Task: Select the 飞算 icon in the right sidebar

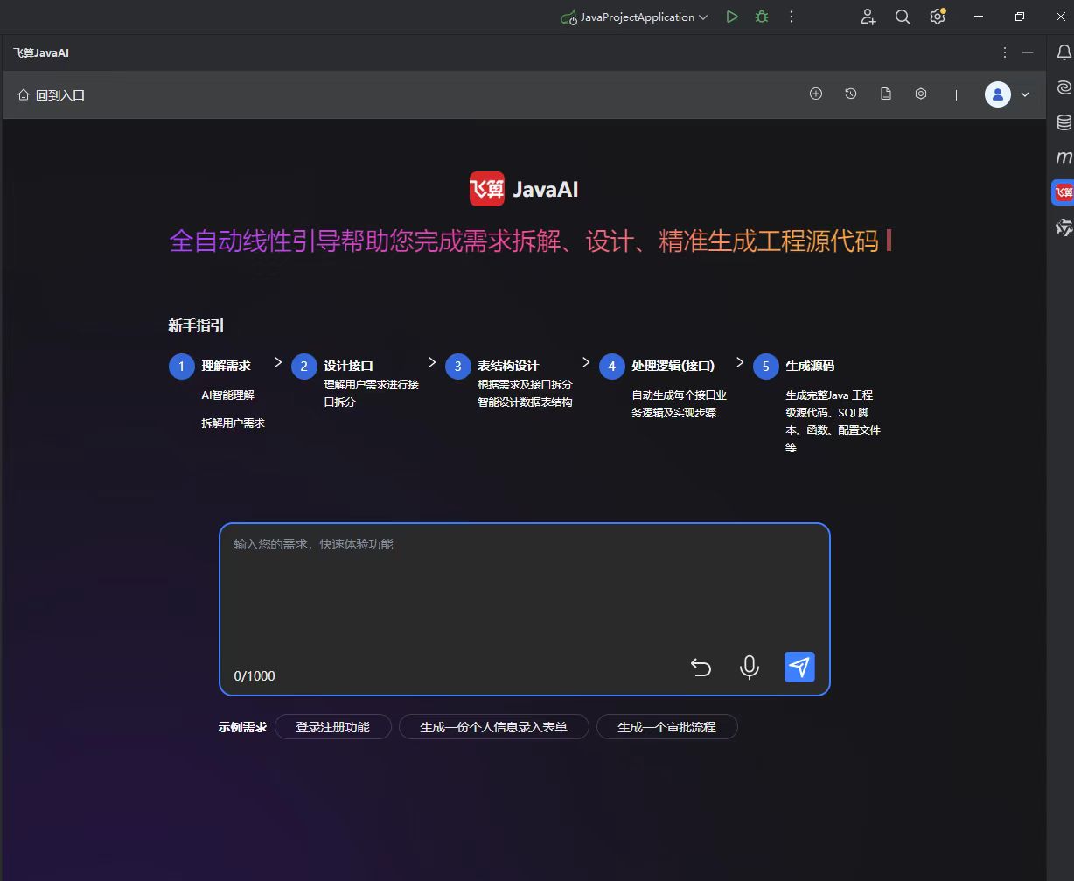Action: coord(1064,192)
